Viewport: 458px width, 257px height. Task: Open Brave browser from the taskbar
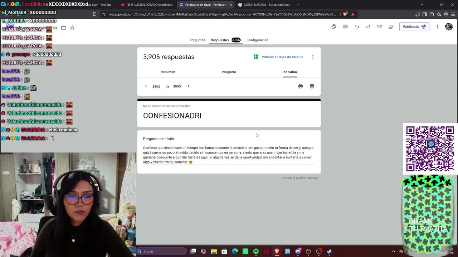pos(277,251)
